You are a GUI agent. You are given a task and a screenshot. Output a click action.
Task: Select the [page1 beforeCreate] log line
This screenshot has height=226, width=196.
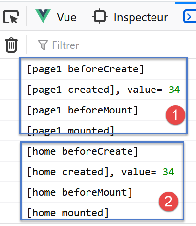tap(86, 69)
